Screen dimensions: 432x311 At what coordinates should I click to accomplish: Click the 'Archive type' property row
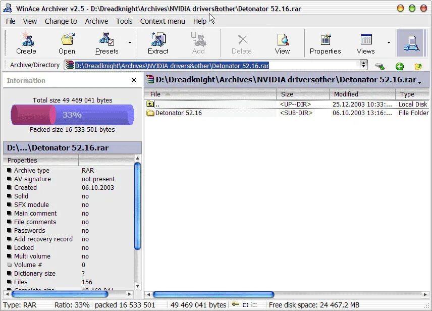(69, 170)
